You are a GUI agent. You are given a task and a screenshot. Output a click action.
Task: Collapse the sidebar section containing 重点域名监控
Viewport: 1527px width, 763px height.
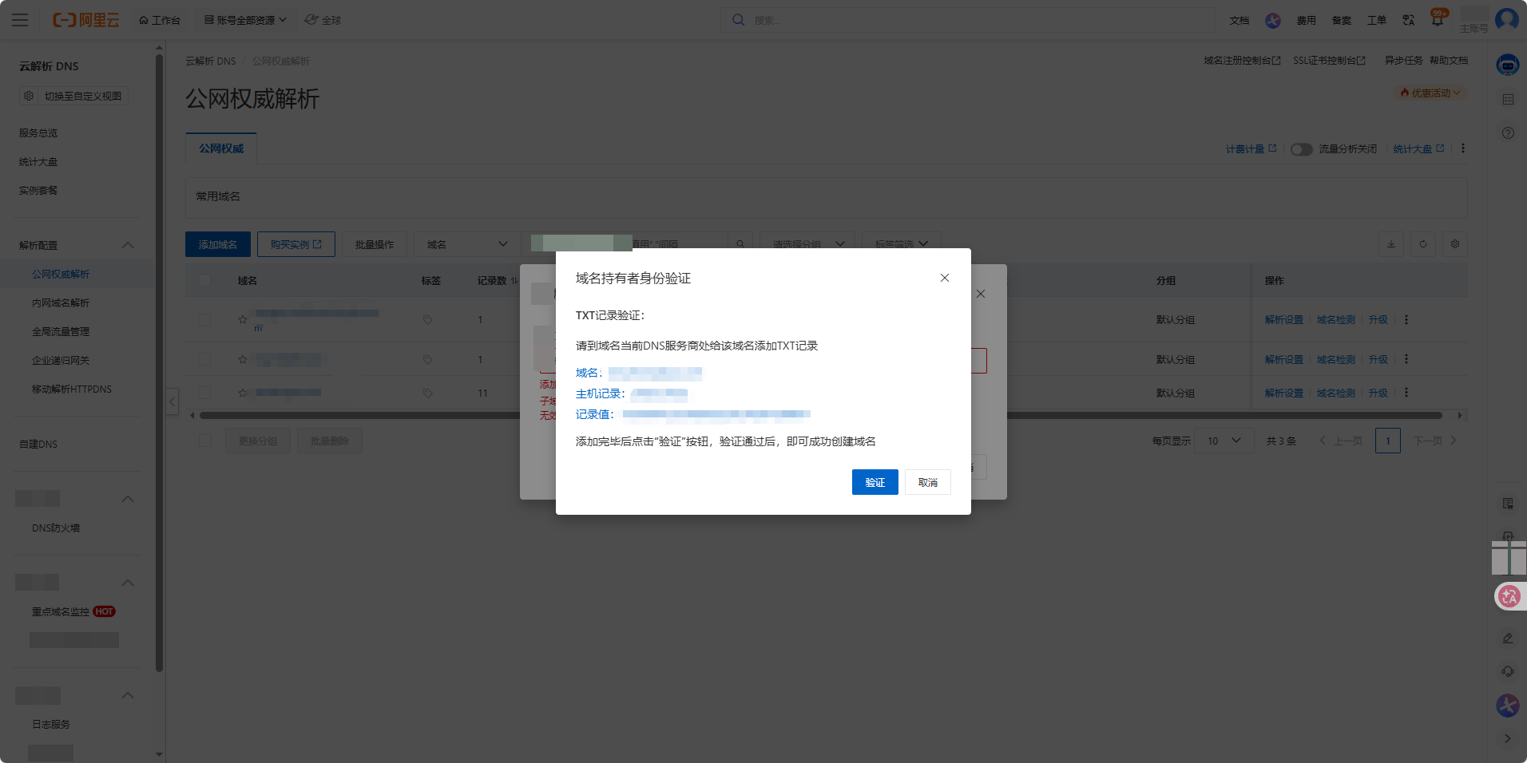[x=128, y=583]
